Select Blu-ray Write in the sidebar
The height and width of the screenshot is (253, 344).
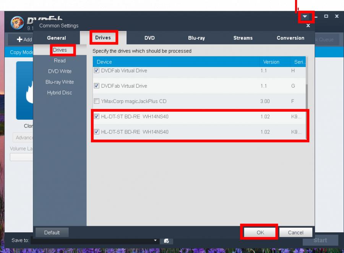pyautogui.click(x=60, y=82)
